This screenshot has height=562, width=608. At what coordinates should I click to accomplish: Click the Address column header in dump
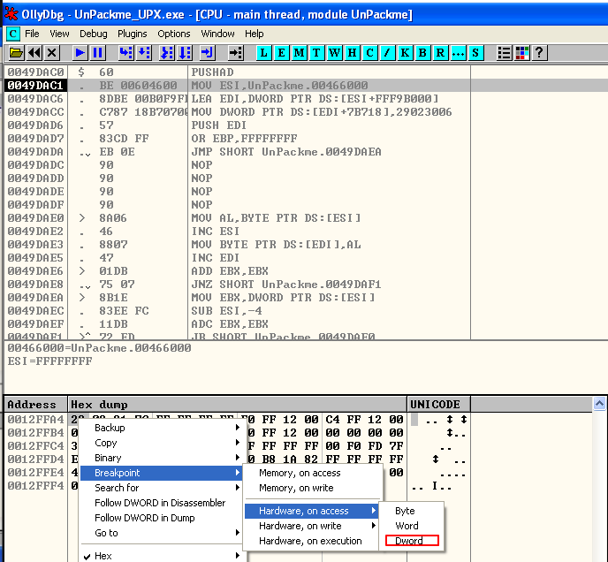35,405
